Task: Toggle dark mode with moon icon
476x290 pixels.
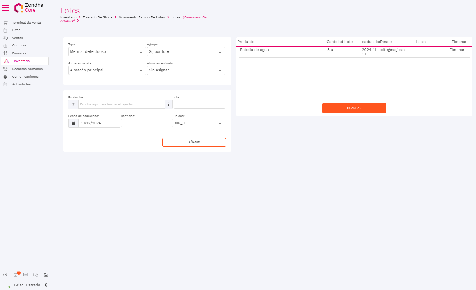Action: pos(46,285)
